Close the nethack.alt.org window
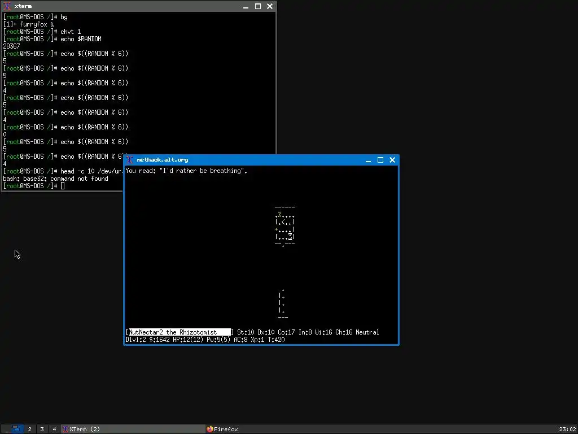578x434 pixels. click(x=392, y=160)
